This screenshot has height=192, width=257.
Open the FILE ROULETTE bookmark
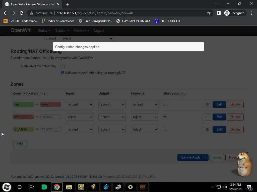tap(167, 21)
